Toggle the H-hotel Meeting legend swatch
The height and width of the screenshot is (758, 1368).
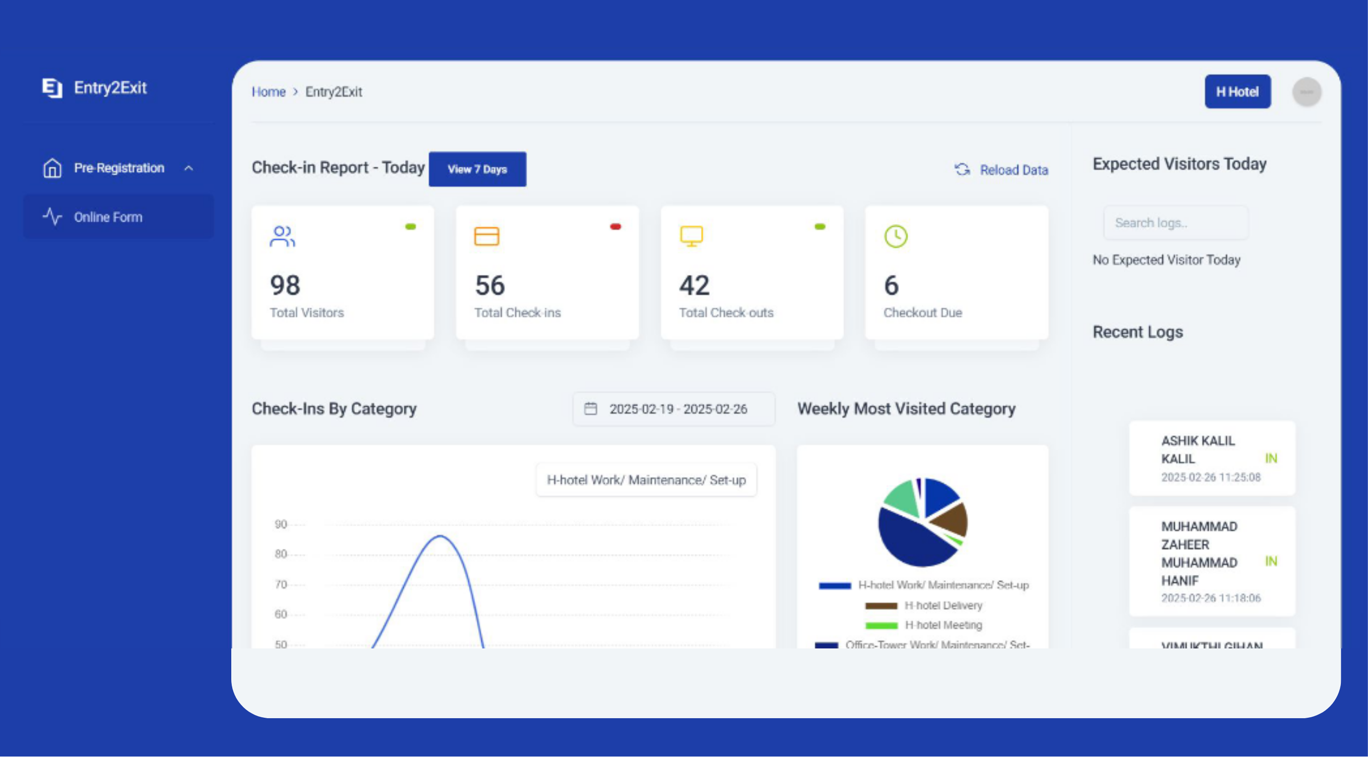pos(881,626)
